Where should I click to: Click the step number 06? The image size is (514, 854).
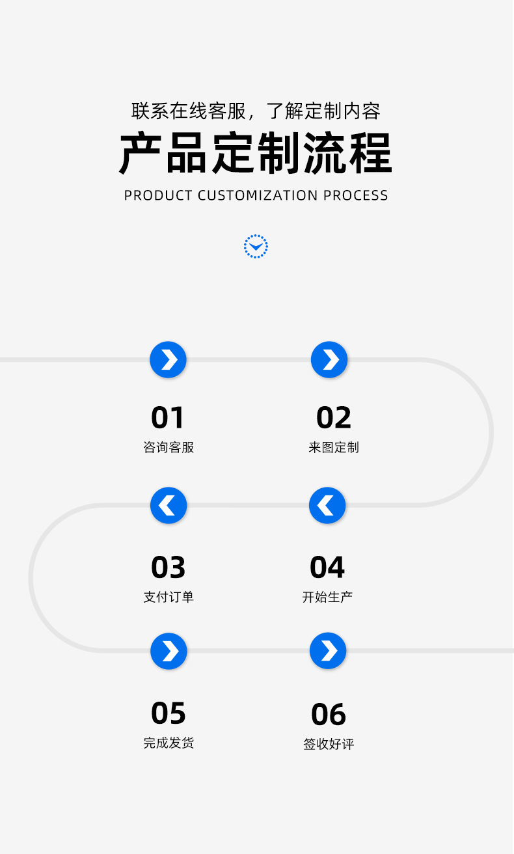[x=329, y=715]
